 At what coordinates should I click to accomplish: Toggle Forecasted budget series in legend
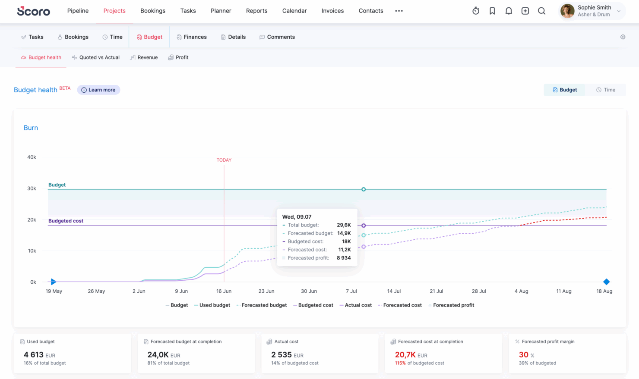(262, 305)
